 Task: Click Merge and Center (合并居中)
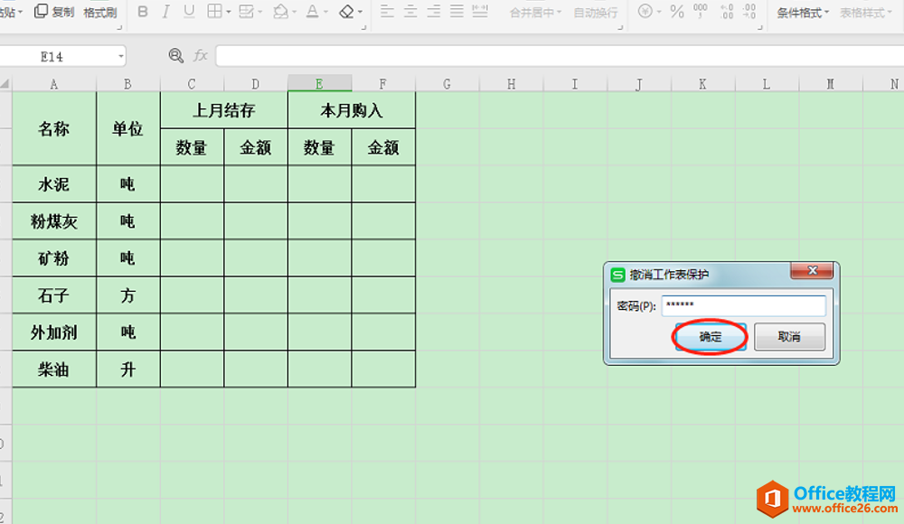click(x=534, y=13)
